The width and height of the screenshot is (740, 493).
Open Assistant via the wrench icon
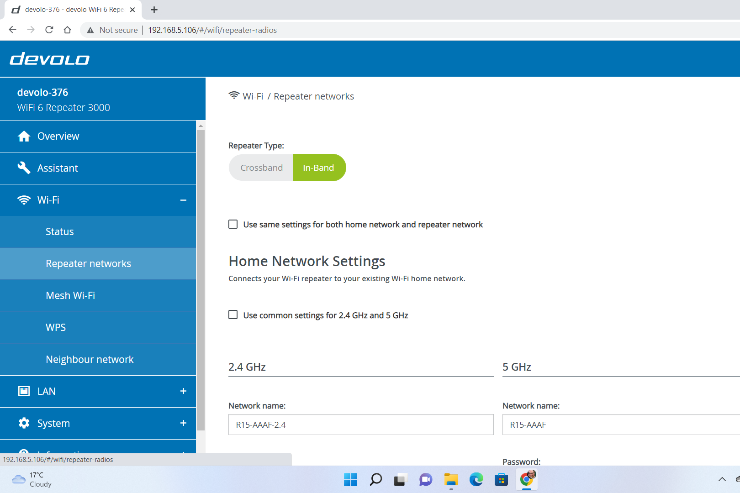pos(24,168)
